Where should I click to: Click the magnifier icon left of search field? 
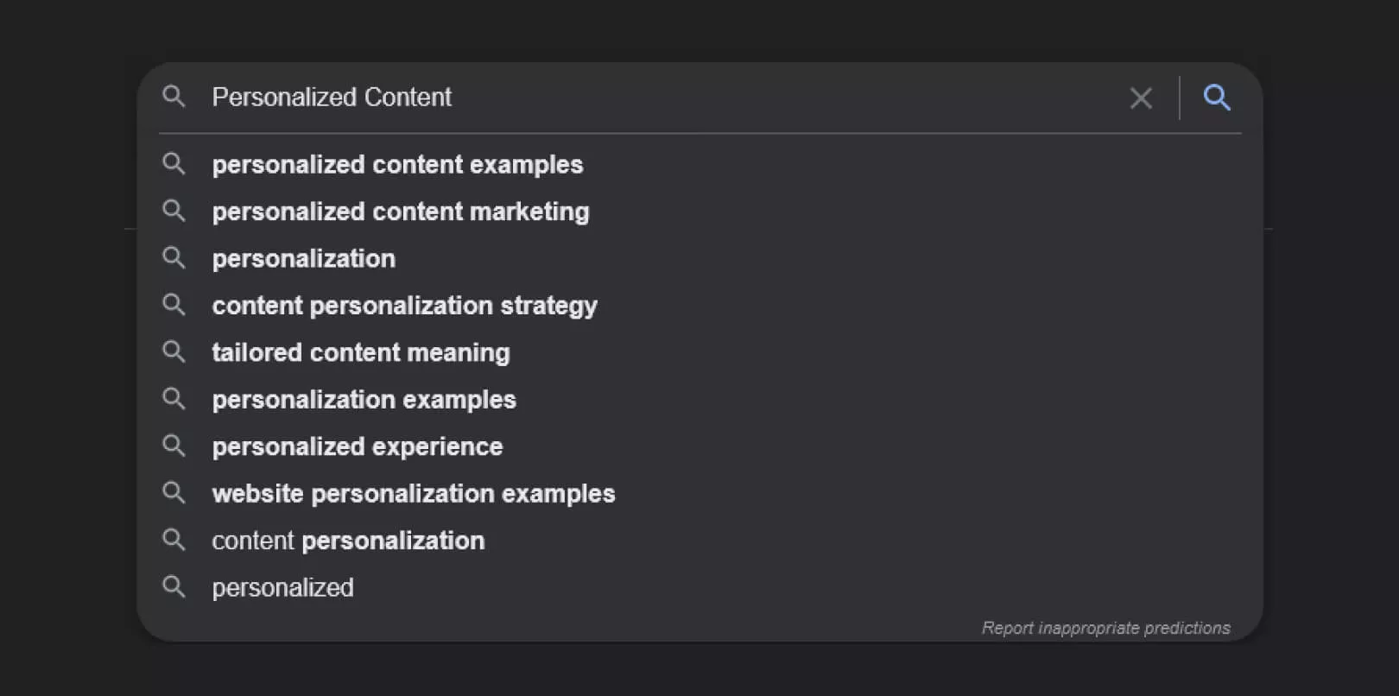click(x=174, y=97)
